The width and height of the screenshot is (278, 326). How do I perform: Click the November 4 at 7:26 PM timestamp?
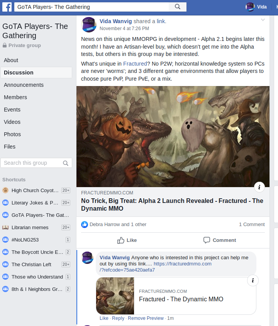pyautogui.click(x=124, y=29)
